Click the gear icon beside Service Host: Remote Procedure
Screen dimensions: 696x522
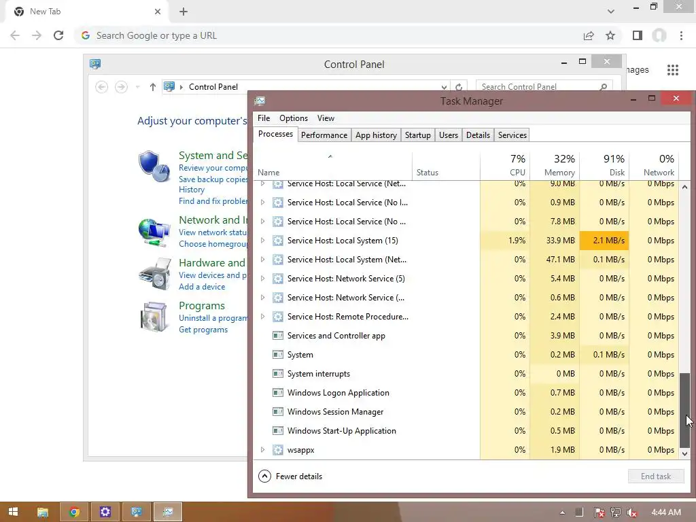click(x=278, y=317)
